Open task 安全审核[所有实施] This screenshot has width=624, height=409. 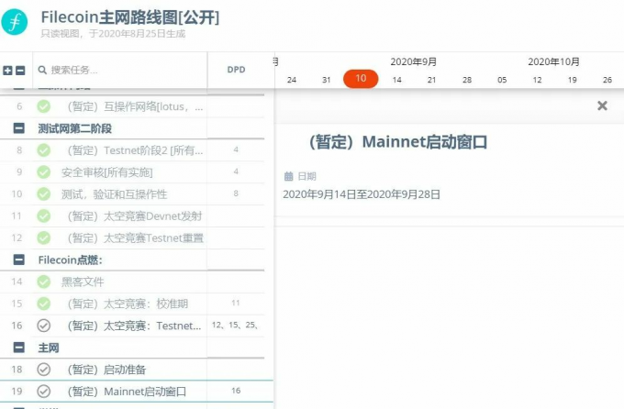click(106, 172)
